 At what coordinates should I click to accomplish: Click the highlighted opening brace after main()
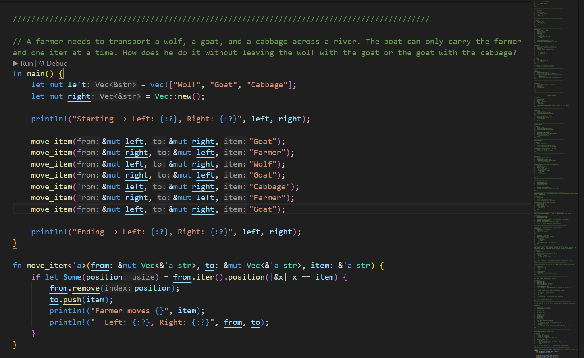[x=61, y=74]
